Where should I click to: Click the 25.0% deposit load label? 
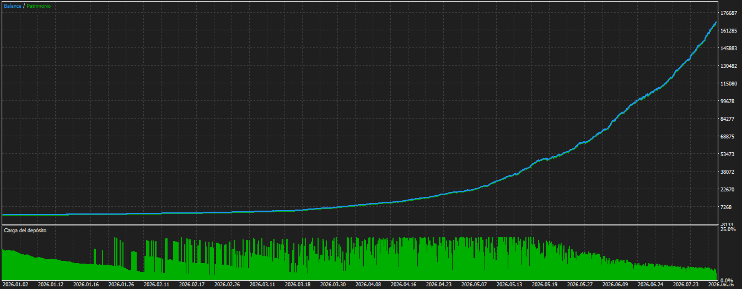click(x=728, y=229)
